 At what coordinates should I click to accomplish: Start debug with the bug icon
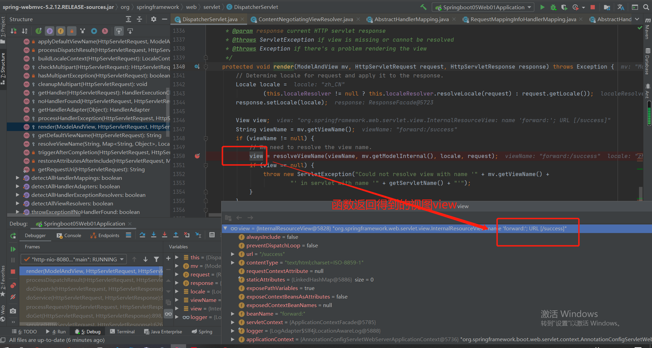[x=554, y=7]
